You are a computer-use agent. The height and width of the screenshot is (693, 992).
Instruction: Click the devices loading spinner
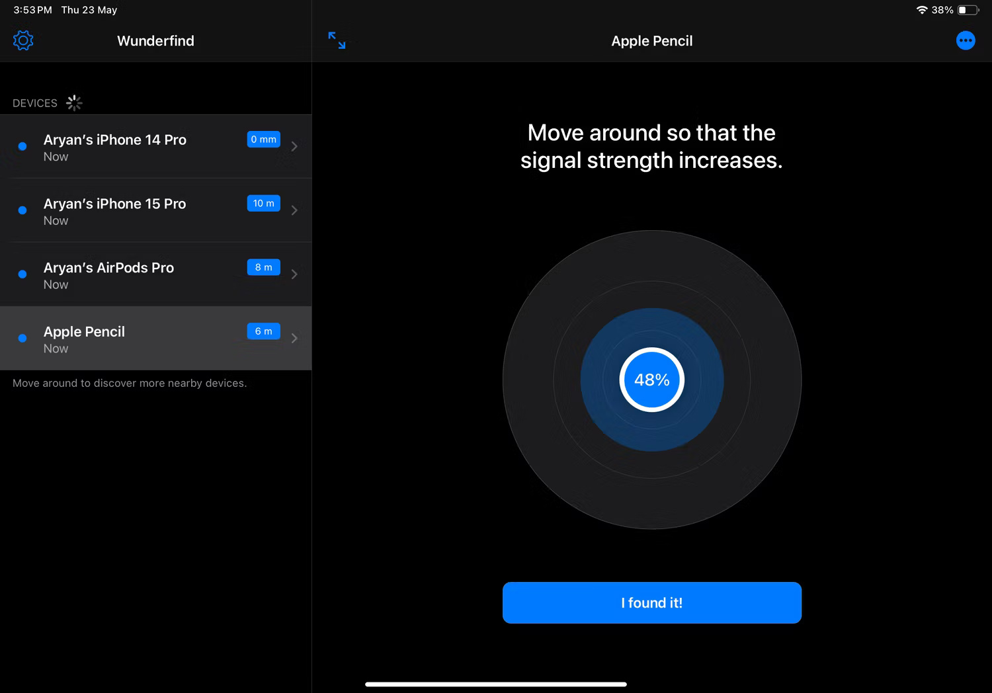(74, 102)
